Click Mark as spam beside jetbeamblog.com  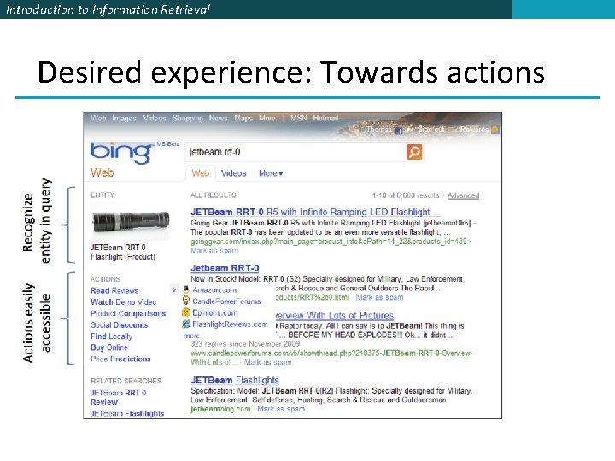281,409
